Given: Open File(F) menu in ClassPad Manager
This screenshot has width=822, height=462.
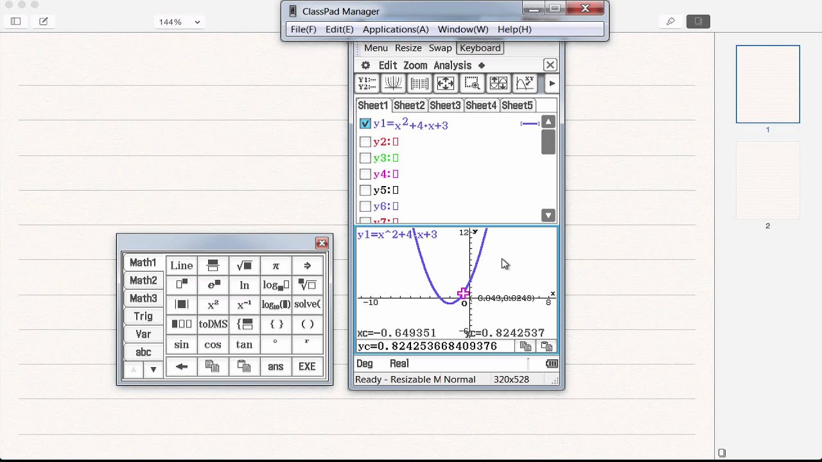Looking at the screenshot, I should pyautogui.click(x=303, y=30).
